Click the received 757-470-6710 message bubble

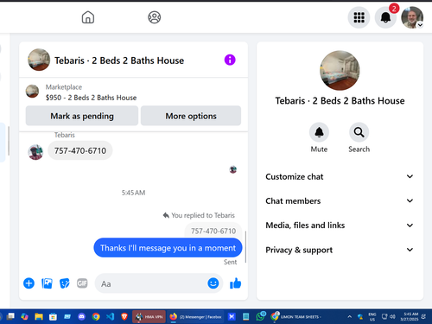[80, 150]
